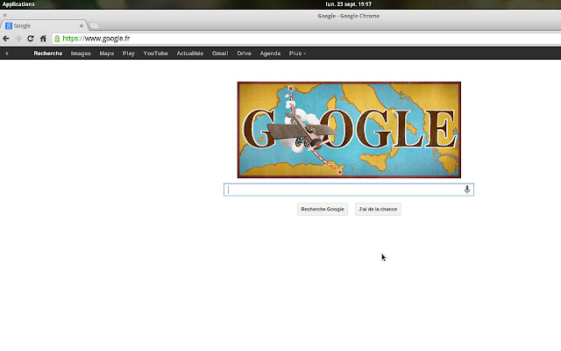Open Actualités in the Google bar

click(190, 54)
